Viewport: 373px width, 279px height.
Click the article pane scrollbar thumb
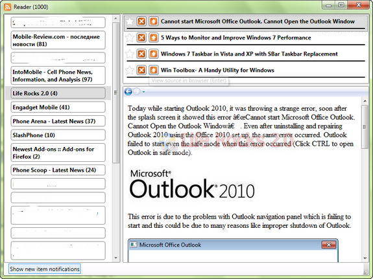pos(365,127)
